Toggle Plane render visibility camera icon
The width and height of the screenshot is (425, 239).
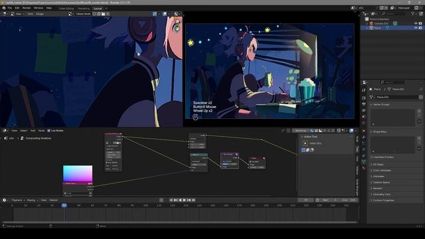[420, 28]
